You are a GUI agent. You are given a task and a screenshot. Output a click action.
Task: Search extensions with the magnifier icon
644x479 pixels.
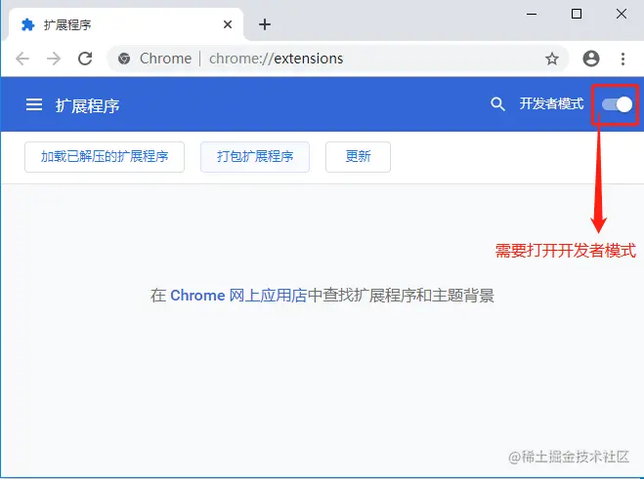coord(497,104)
